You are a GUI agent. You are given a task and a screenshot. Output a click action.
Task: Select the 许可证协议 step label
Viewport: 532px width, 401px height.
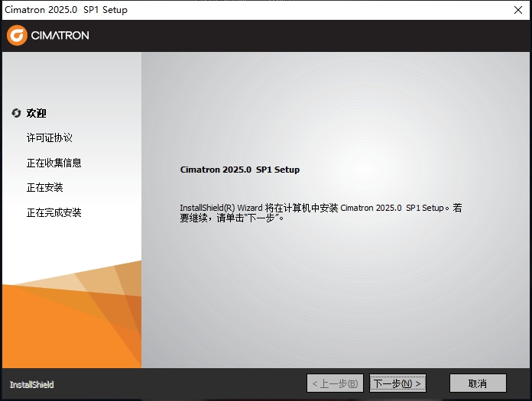pos(50,137)
